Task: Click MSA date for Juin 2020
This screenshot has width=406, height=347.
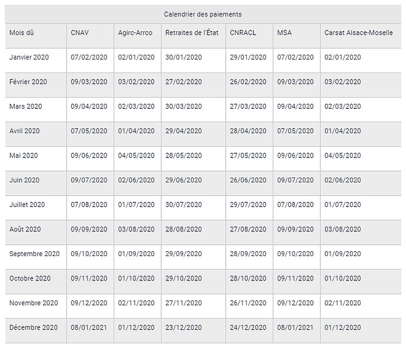Action: click(296, 180)
